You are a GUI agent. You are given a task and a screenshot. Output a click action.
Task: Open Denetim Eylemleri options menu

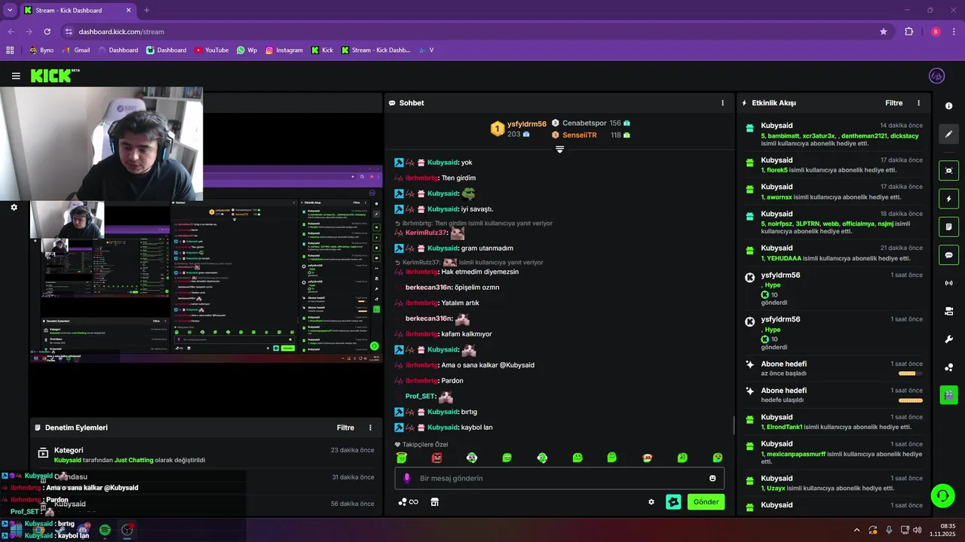tap(370, 428)
